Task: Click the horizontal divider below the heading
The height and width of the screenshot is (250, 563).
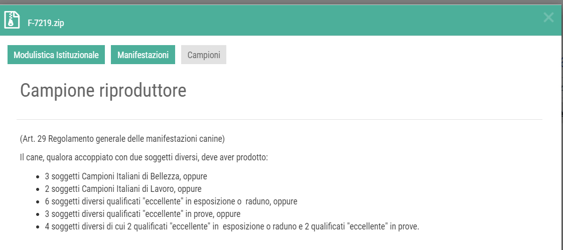Action: click(x=279, y=119)
